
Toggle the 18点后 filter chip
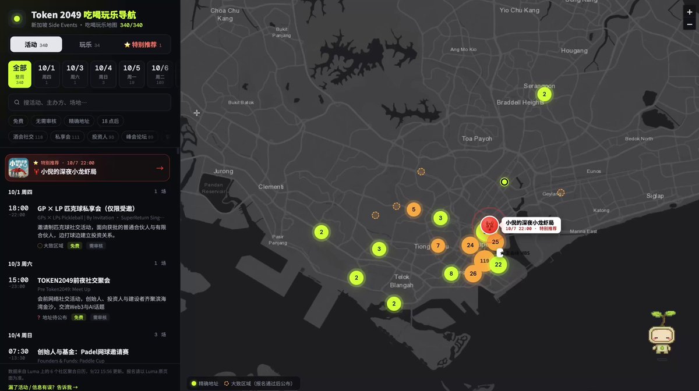click(x=110, y=121)
